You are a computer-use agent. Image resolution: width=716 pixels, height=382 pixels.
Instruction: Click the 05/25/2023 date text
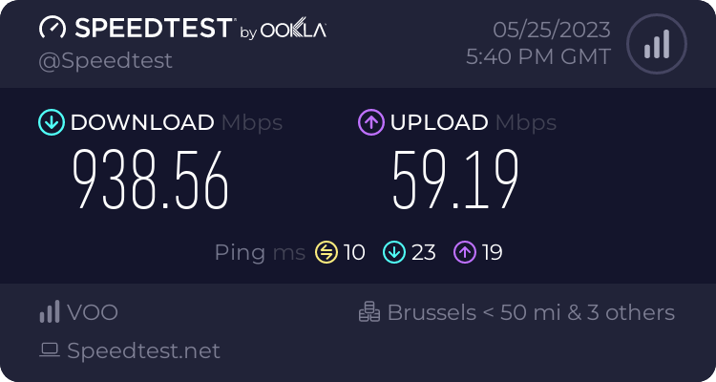coord(552,31)
